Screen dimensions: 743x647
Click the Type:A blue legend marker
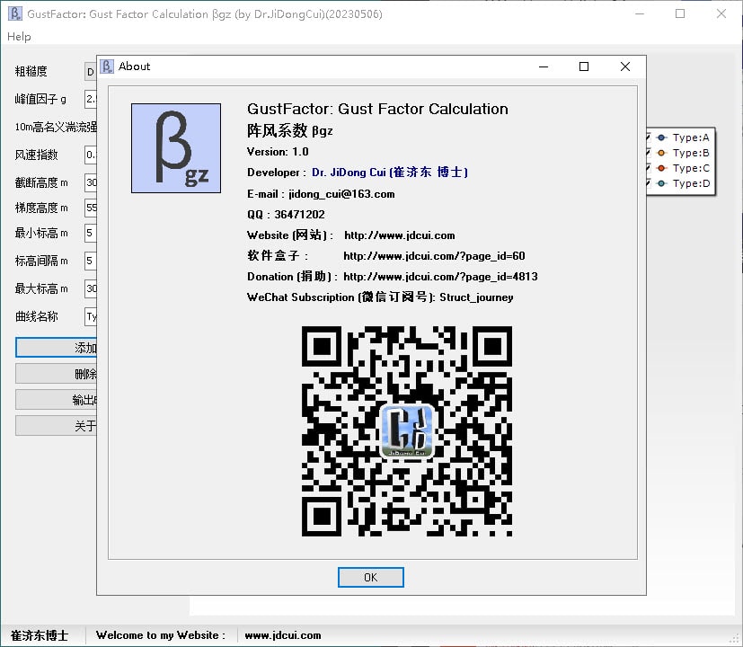pyautogui.click(x=661, y=137)
